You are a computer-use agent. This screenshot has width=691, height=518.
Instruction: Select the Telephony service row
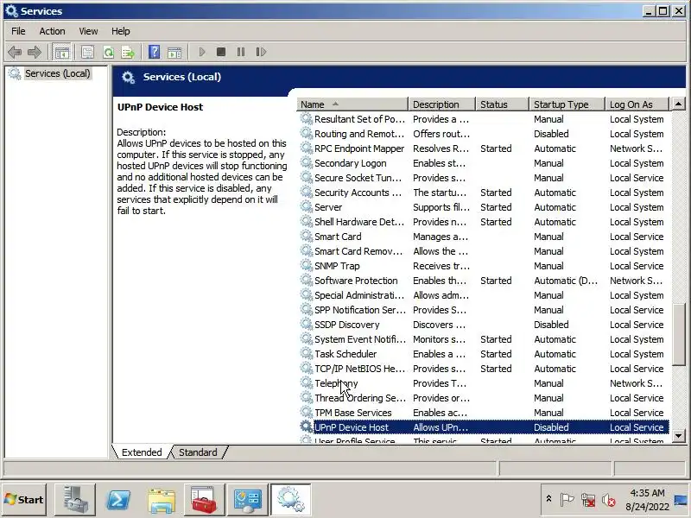pyautogui.click(x=483, y=383)
